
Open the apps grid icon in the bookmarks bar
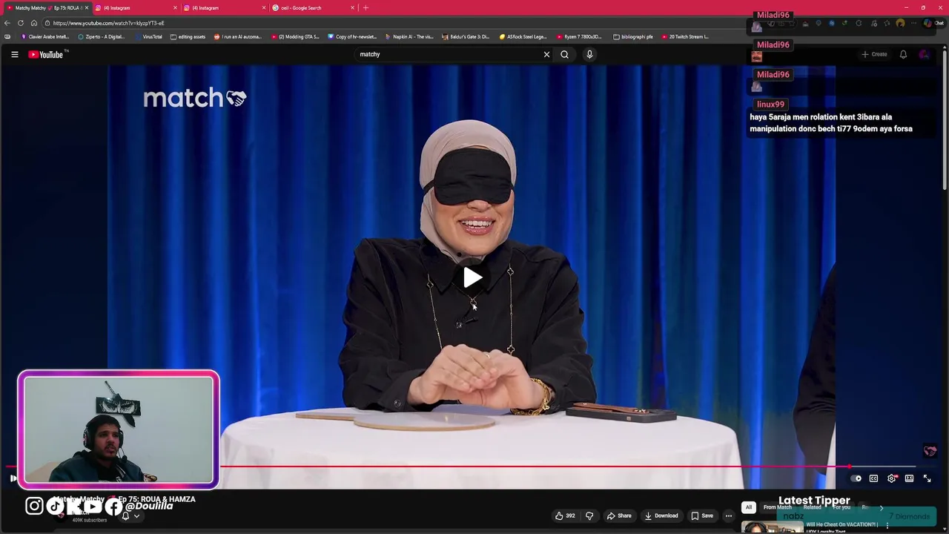[x=7, y=36]
